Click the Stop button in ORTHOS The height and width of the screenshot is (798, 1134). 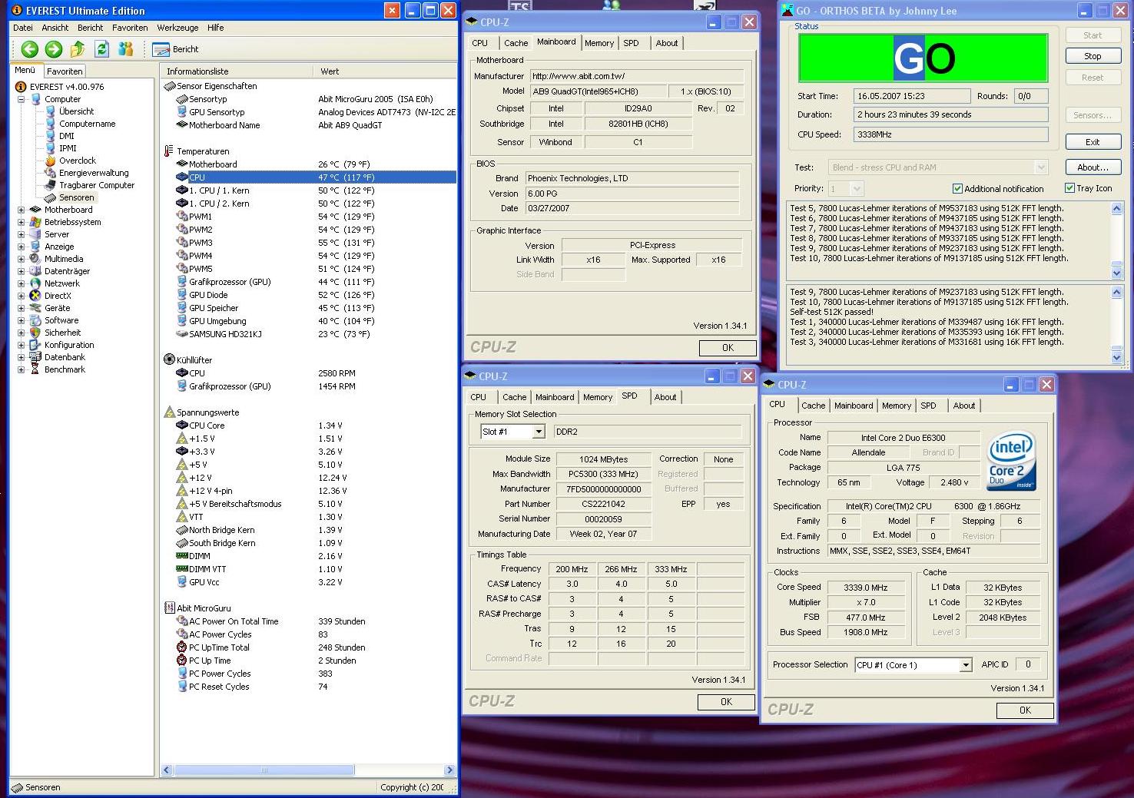coord(1093,56)
